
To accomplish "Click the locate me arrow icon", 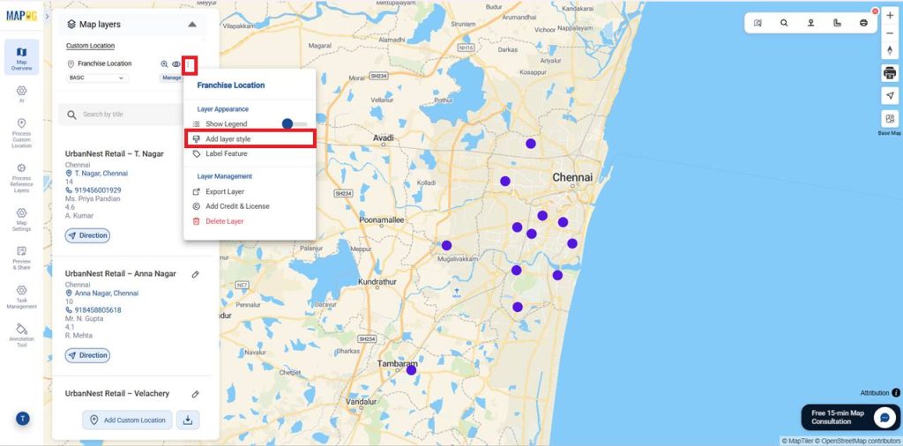I will [x=889, y=95].
